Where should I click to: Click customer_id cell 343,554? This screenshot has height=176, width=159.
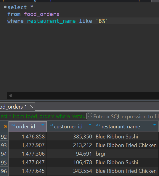tap(70, 171)
